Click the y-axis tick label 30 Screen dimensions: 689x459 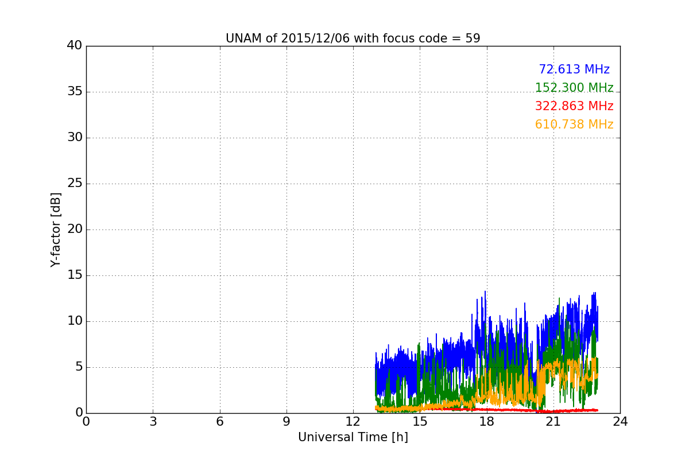click(75, 138)
